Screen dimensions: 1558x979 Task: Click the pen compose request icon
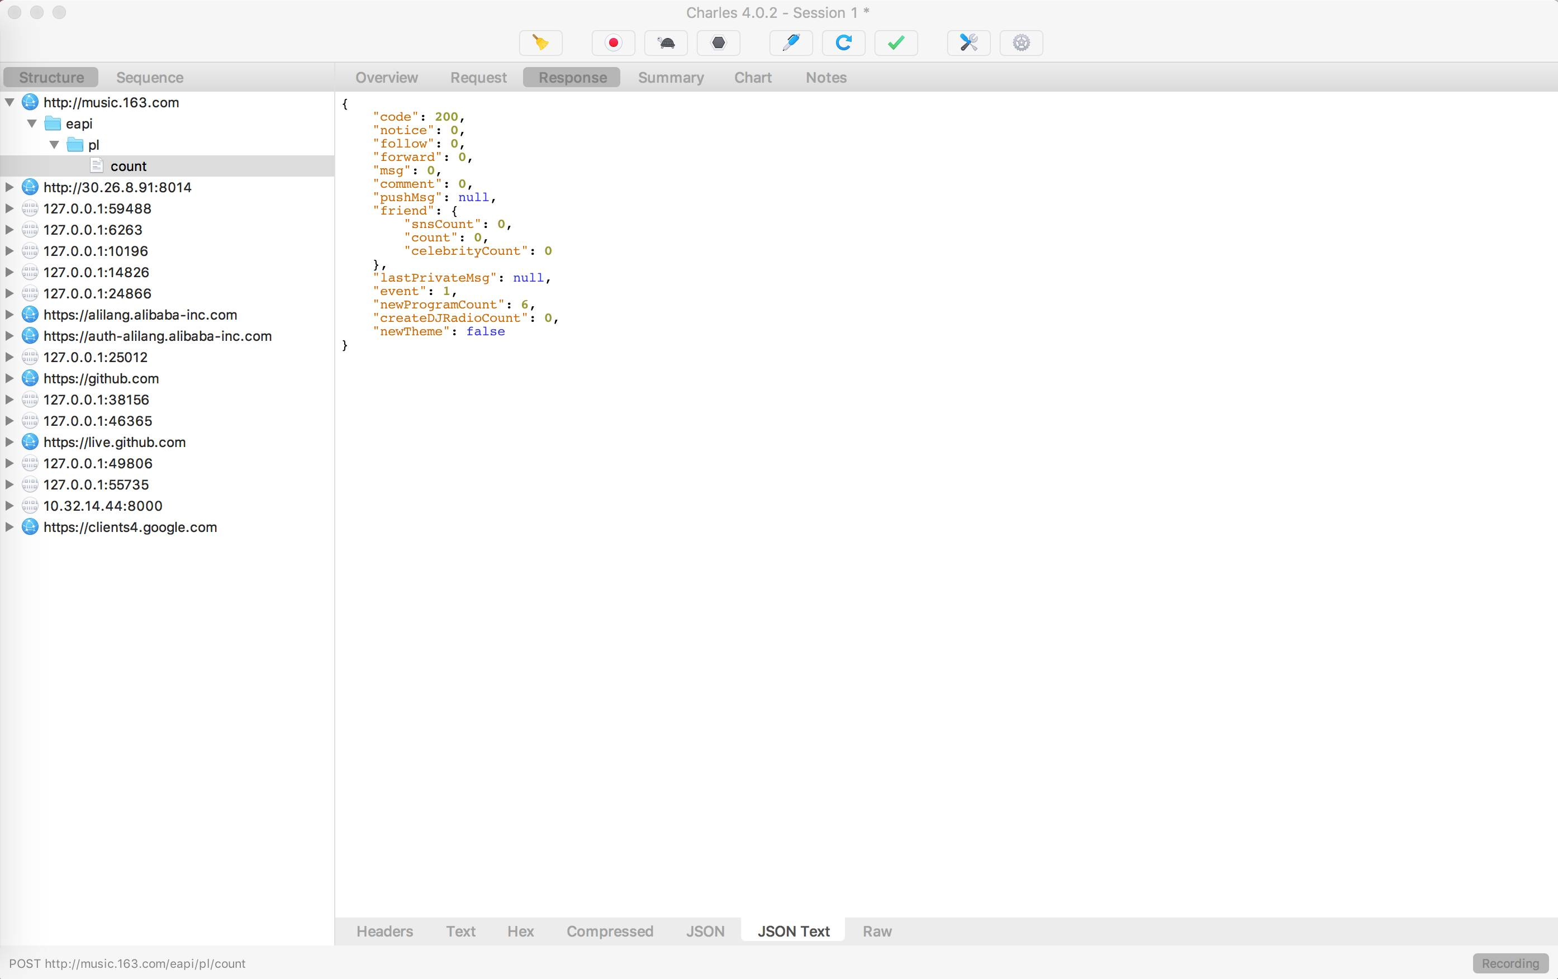pos(791,42)
